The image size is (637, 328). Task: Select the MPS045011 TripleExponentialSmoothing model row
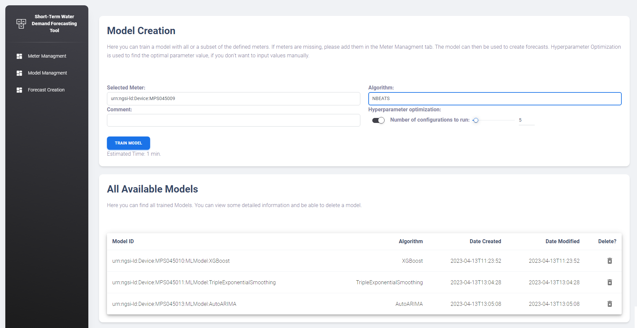point(194,283)
